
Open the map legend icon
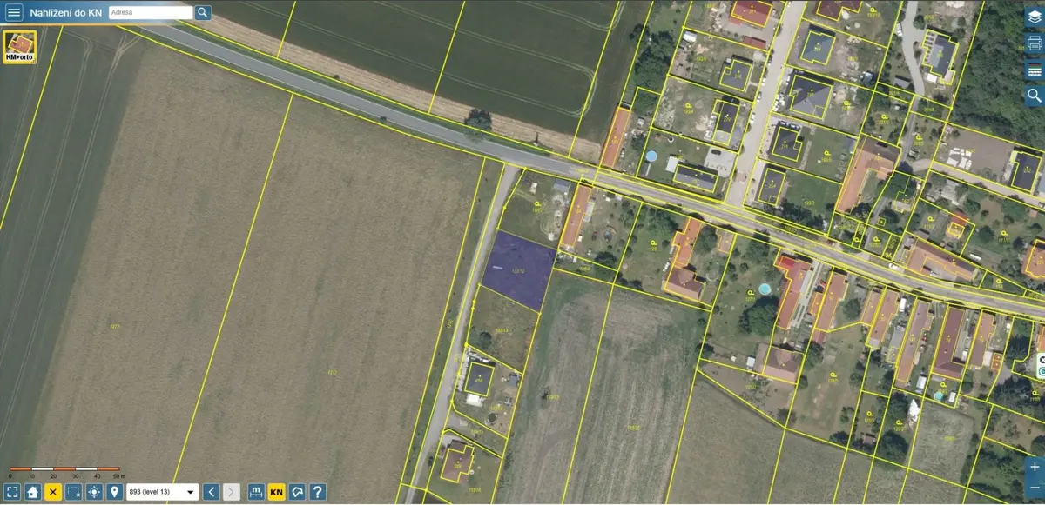point(1034,70)
